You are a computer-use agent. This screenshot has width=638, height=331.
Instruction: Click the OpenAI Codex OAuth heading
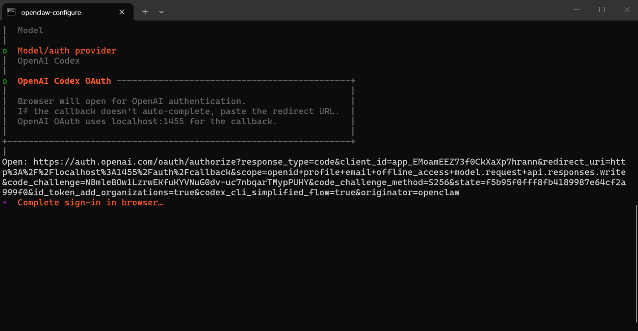point(64,81)
